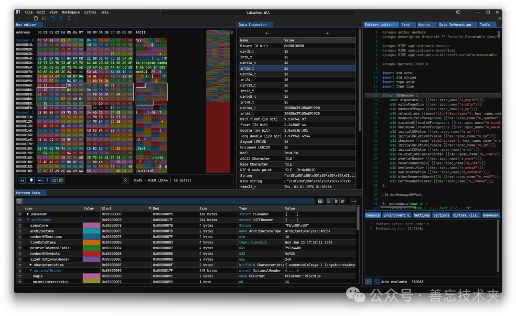The image size is (516, 316).
Task: Click the jump-to-top double chevron in hex footer
Action: [x=125, y=180]
